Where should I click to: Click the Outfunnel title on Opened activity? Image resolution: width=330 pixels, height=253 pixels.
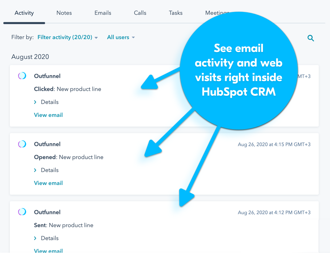47,144
